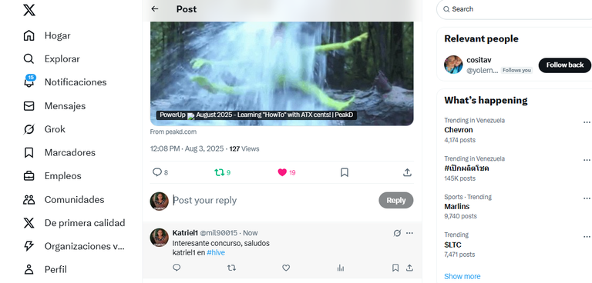This screenshot has width=592, height=283.
Task: Unlike the main post with pink heart
Action: (x=282, y=172)
